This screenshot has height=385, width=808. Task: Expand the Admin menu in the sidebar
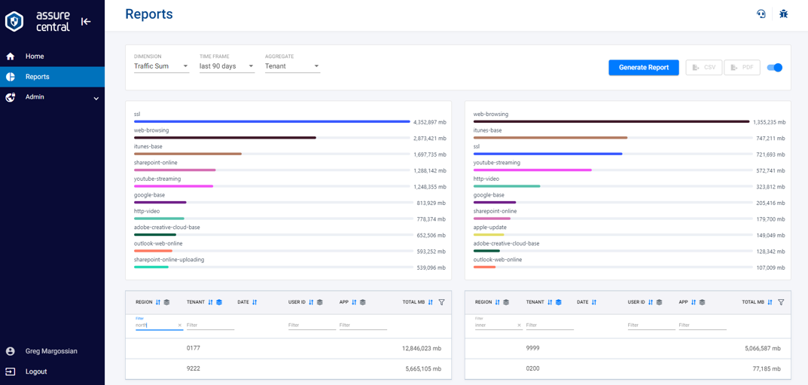tap(52, 97)
